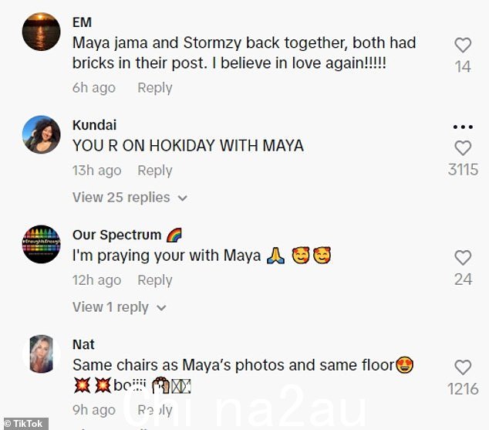This screenshot has height=430, width=489.
Task: Open the Nat username link
Action: coord(83,344)
